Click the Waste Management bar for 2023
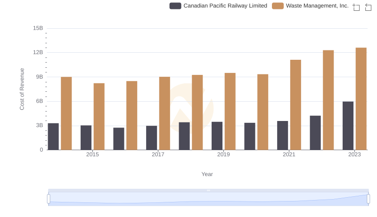This screenshot has height=217, width=377. tap(361, 99)
